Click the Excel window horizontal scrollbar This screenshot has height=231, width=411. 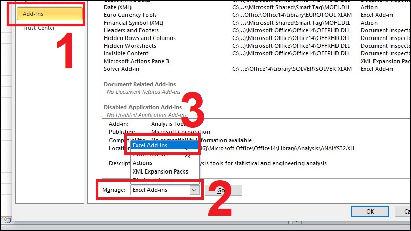point(356,222)
